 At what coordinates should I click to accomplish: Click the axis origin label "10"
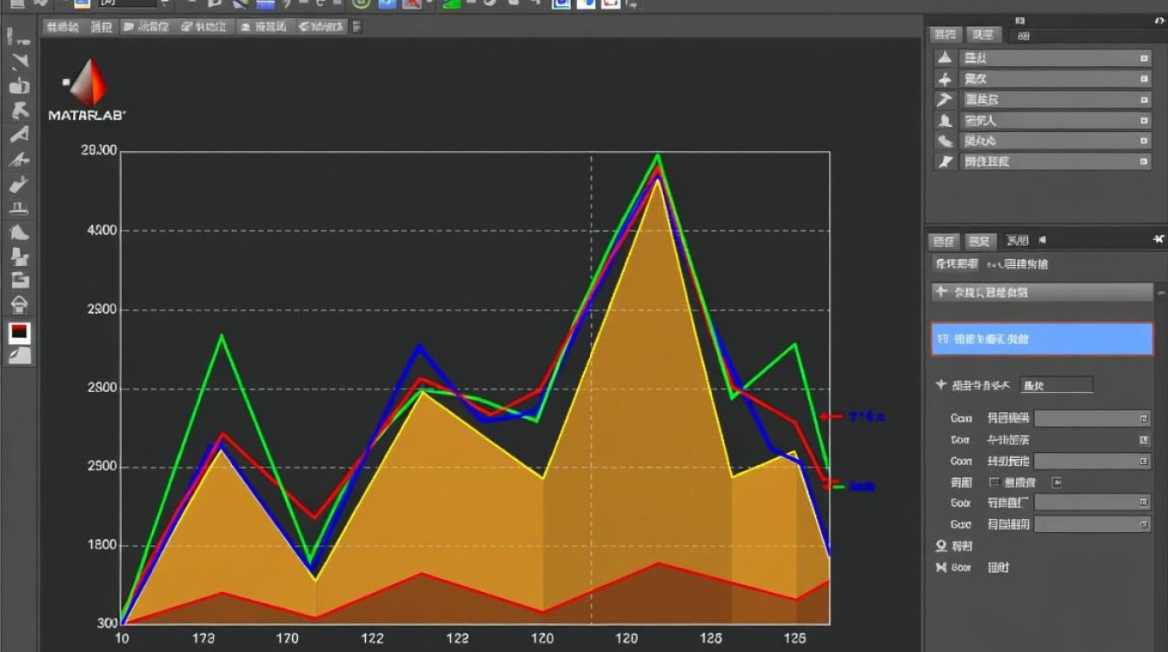(122, 639)
